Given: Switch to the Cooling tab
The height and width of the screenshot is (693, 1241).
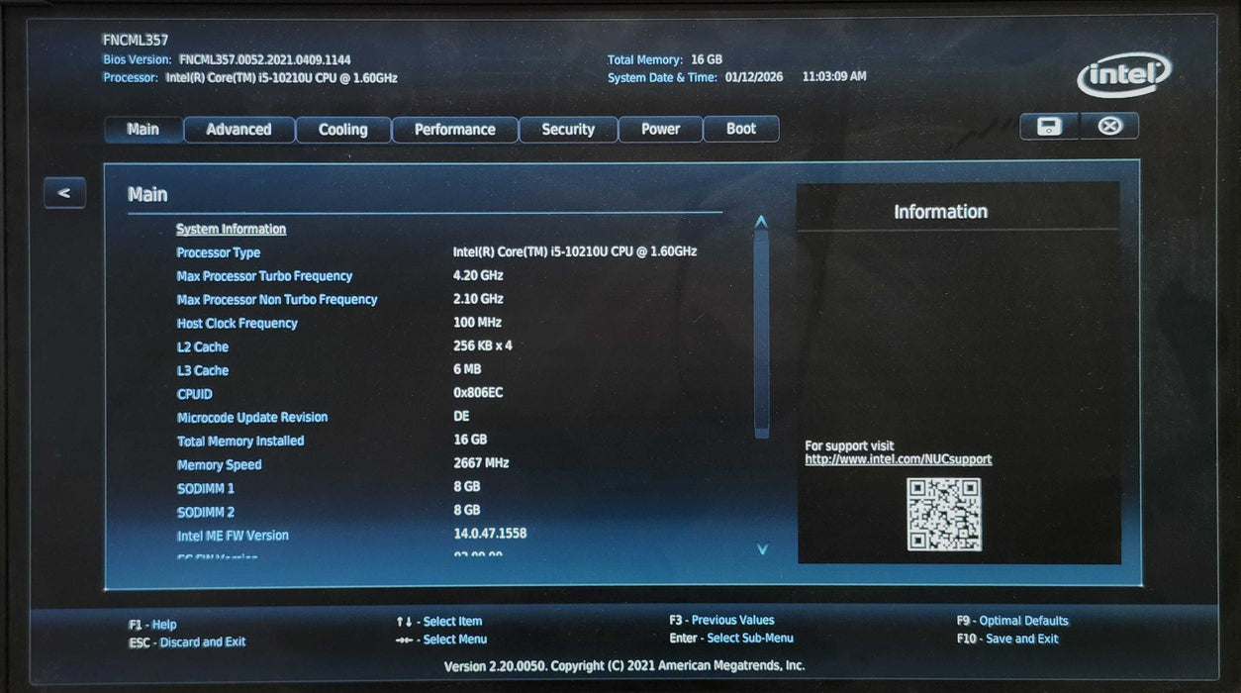Looking at the screenshot, I should [x=342, y=130].
